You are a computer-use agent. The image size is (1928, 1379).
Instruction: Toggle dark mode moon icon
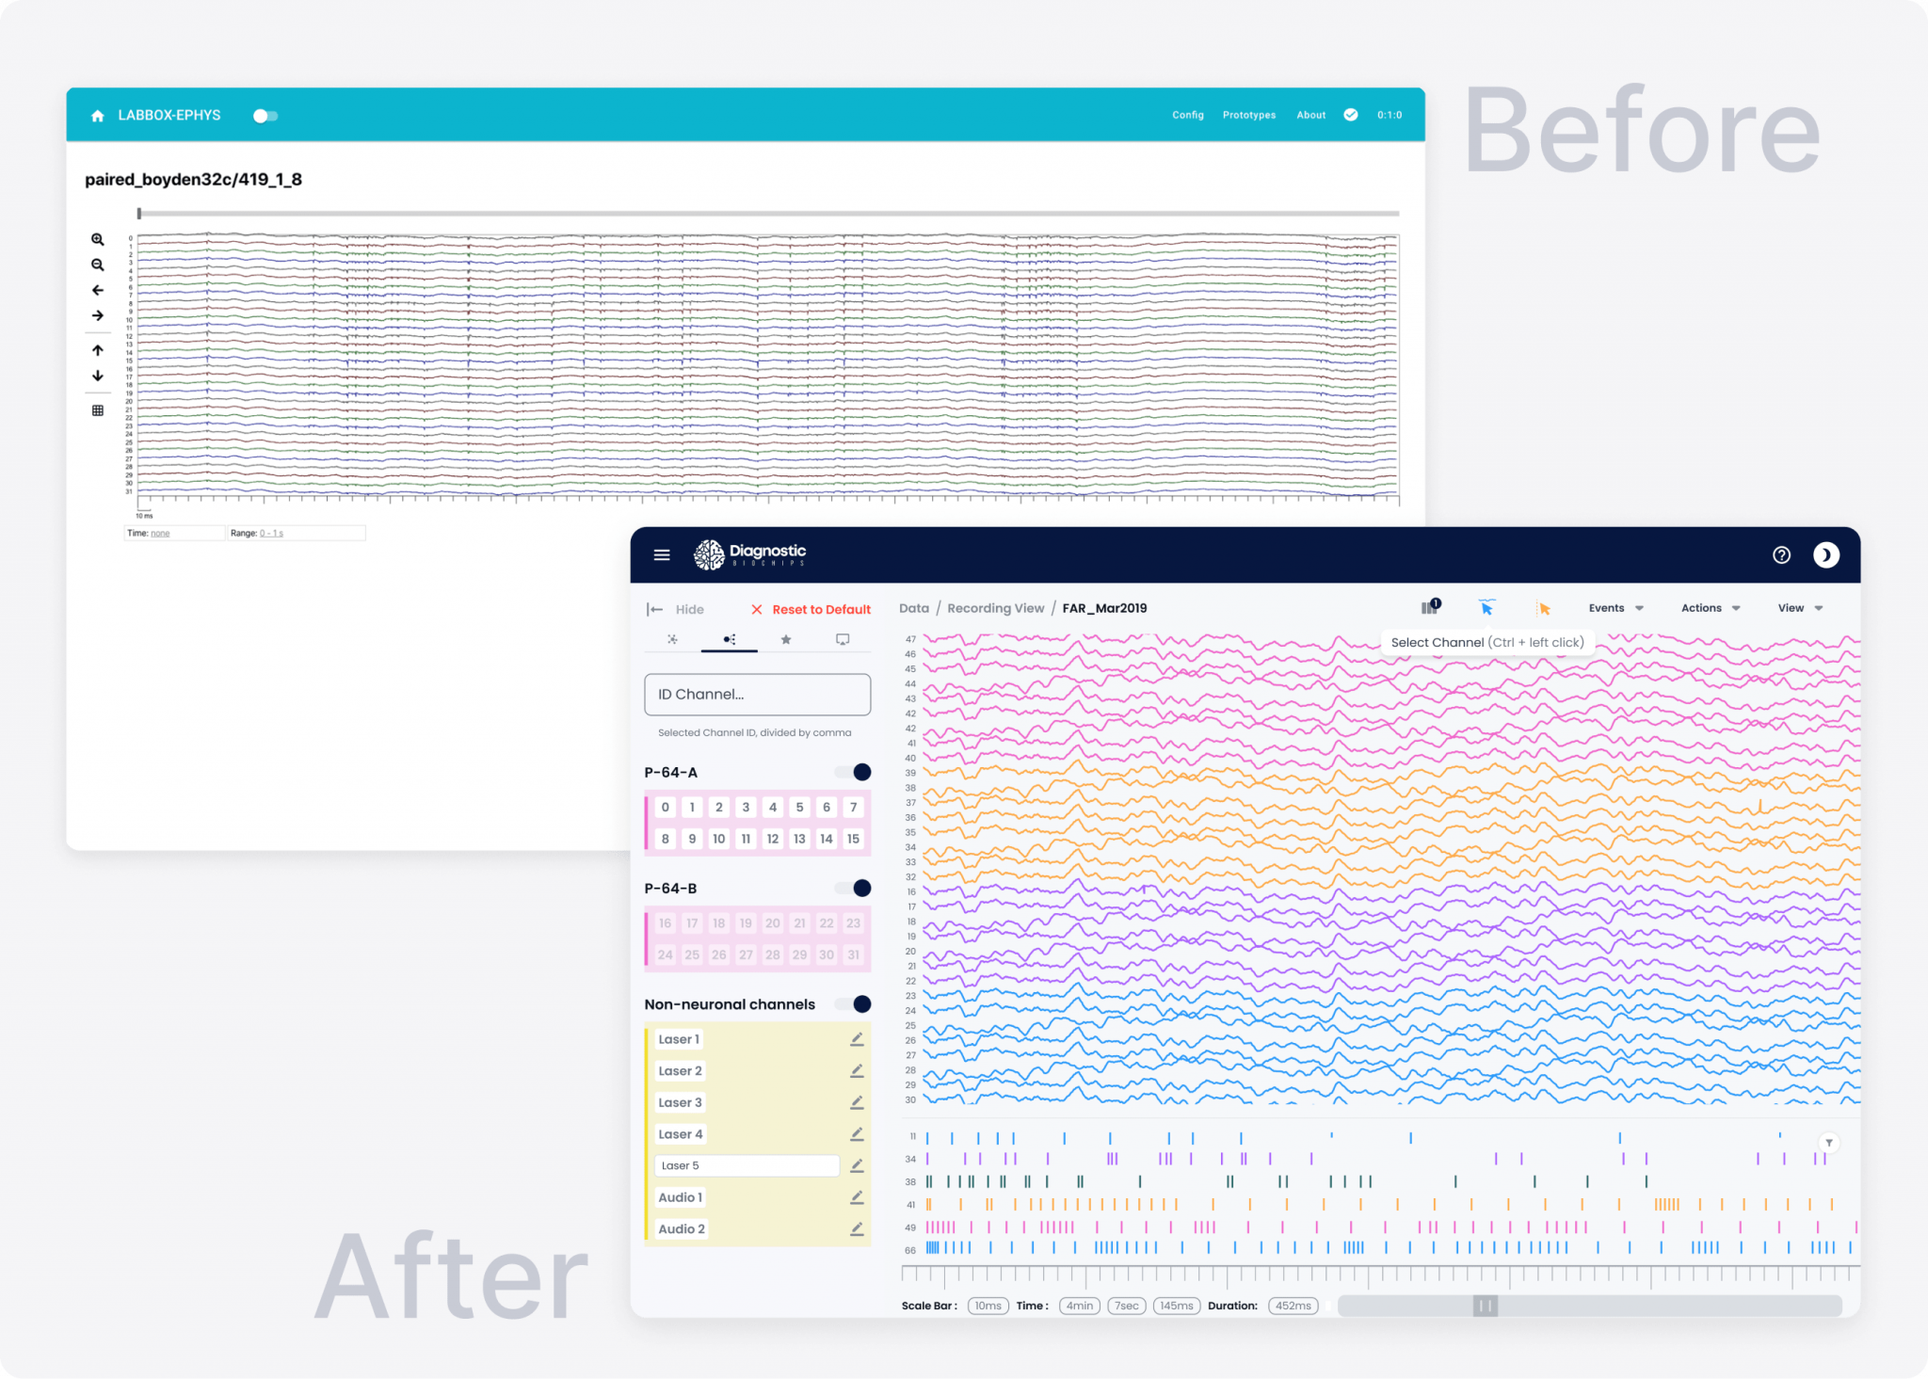1825,555
